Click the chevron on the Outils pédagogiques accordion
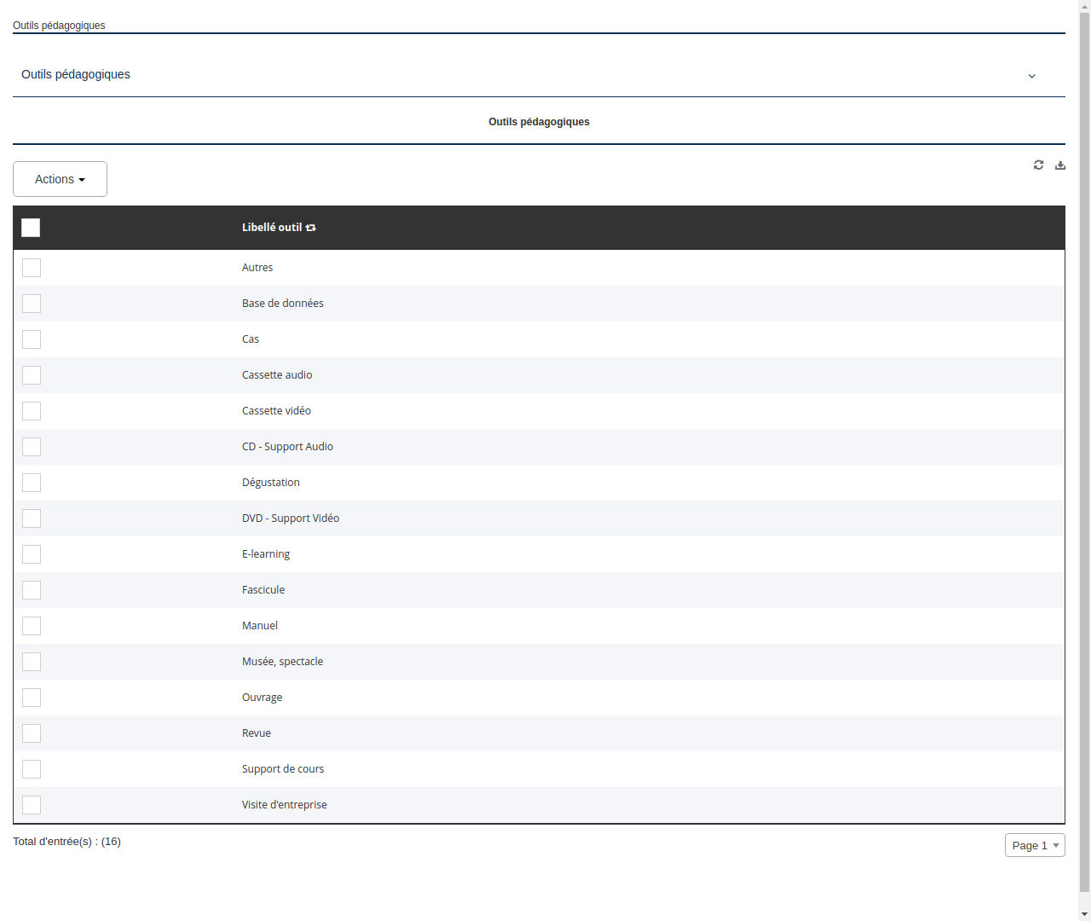The width and height of the screenshot is (1091, 921). pos(1031,76)
